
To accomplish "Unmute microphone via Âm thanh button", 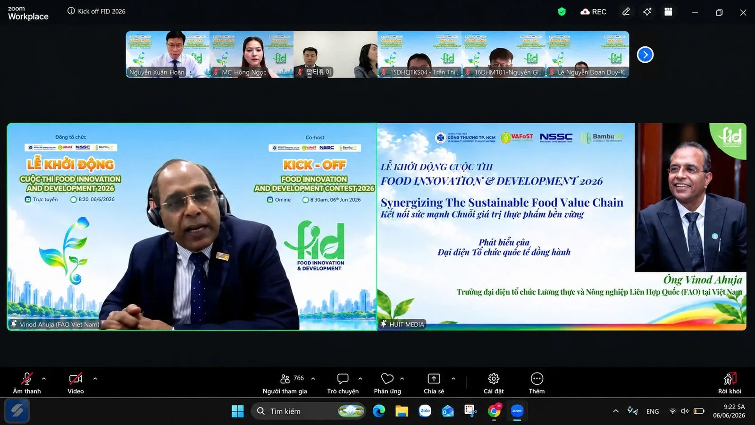I will coord(27,383).
